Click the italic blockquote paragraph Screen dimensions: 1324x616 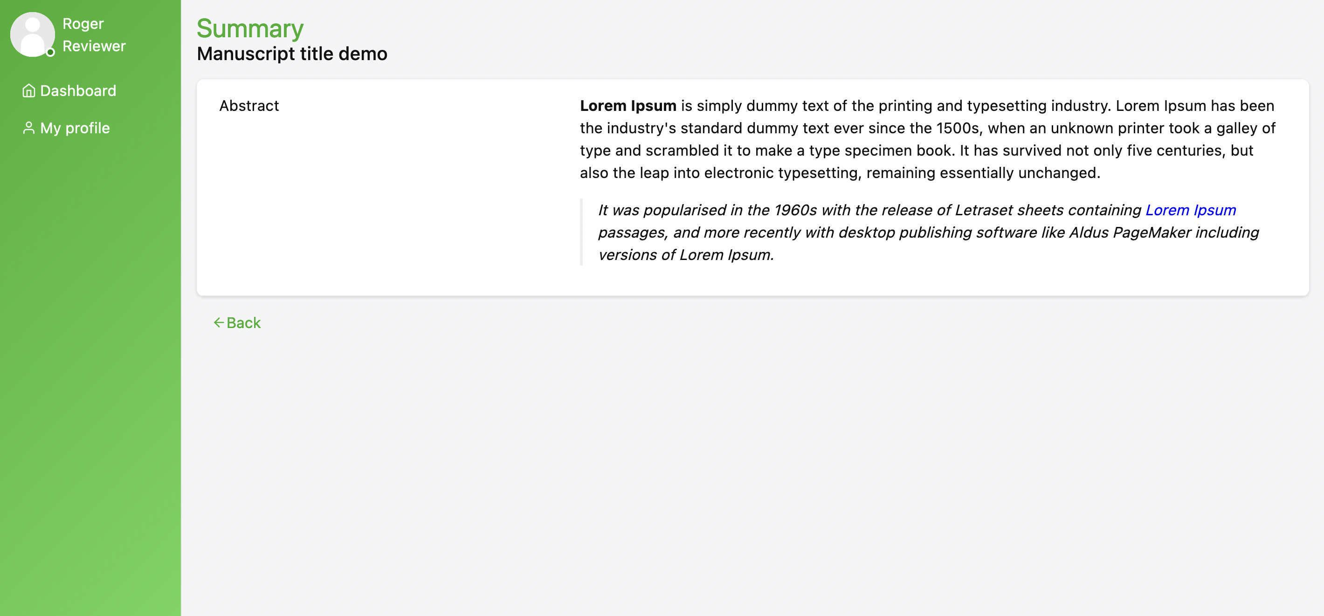coord(928,232)
